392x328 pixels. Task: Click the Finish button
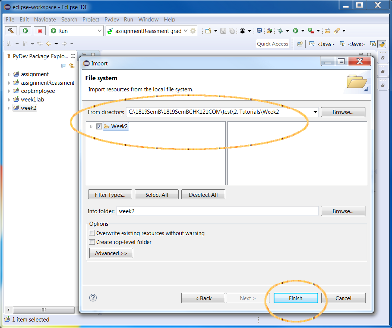[x=295, y=298]
